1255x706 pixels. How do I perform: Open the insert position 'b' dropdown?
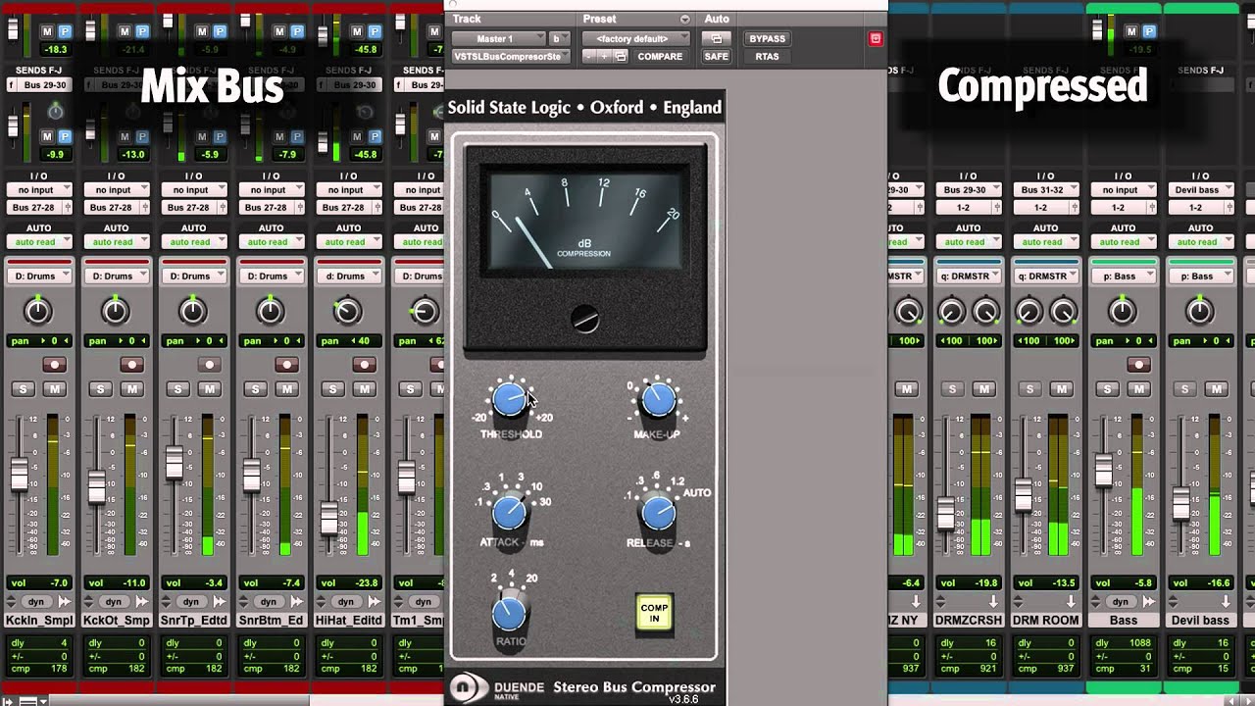tap(559, 39)
